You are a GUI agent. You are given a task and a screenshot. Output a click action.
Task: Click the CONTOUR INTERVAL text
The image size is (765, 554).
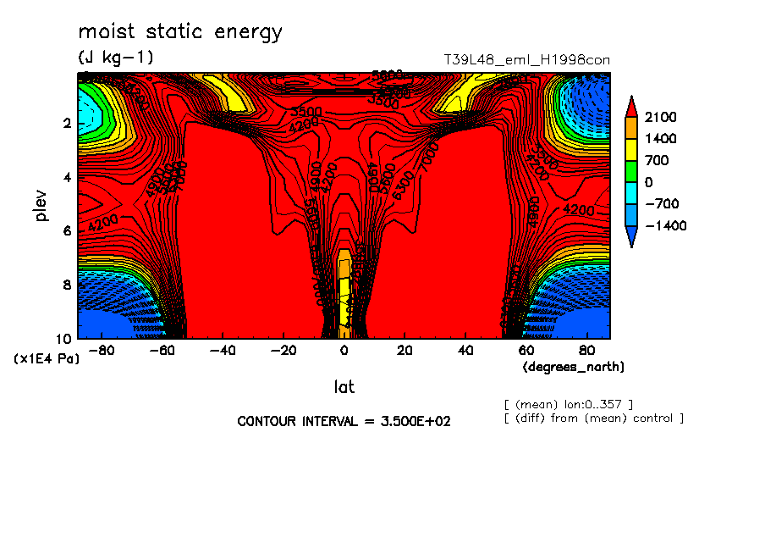(344, 421)
